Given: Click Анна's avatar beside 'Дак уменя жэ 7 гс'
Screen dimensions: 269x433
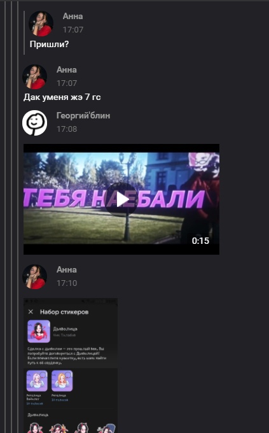Looking at the screenshot, I should (x=34, y=77).
